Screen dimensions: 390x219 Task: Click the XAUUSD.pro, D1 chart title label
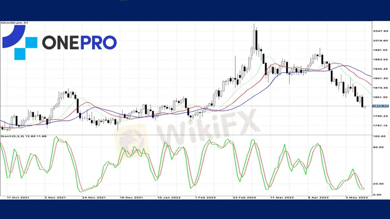point(14,23)
